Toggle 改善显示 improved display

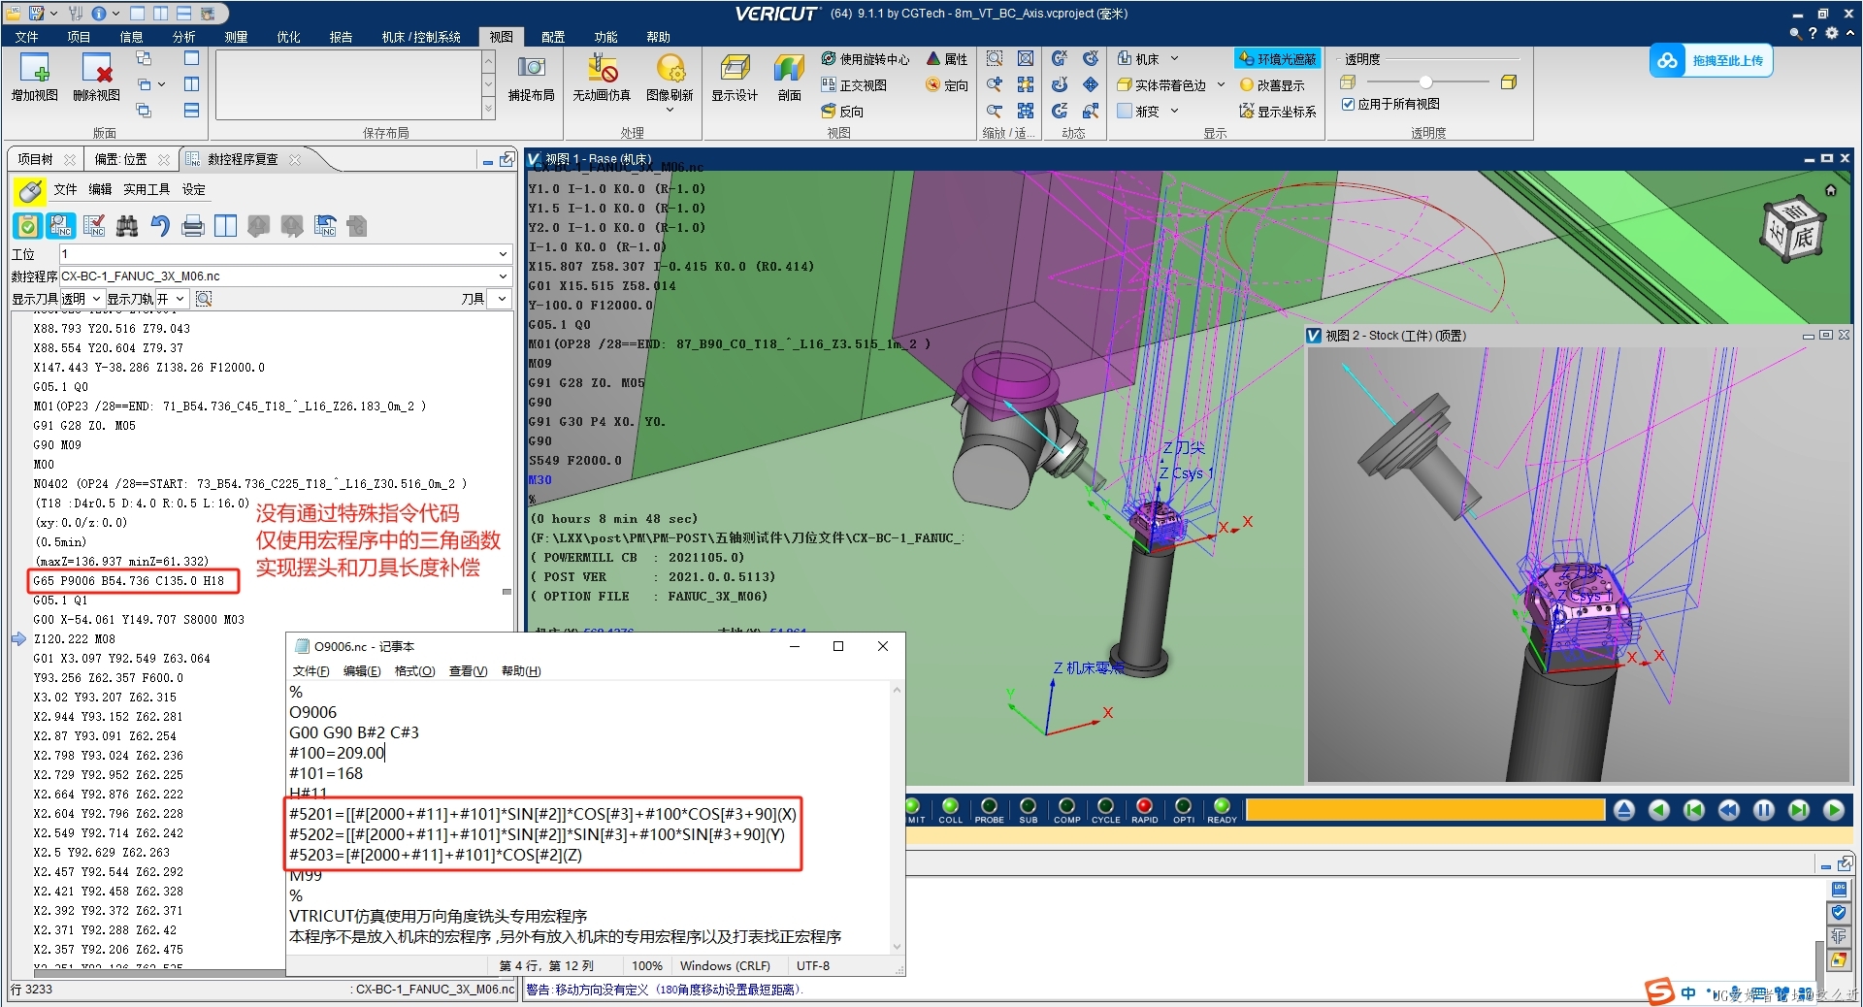click(1272, 85)
